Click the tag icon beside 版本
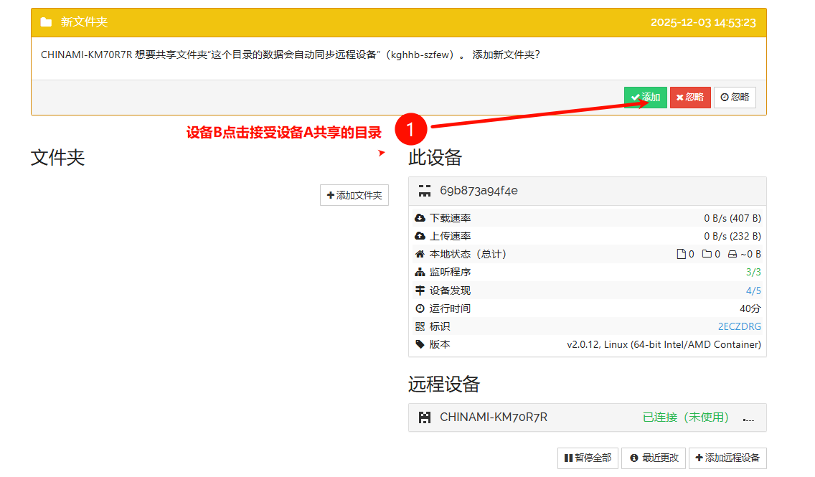This screenshot has height=477, width=815. (420, 344)
